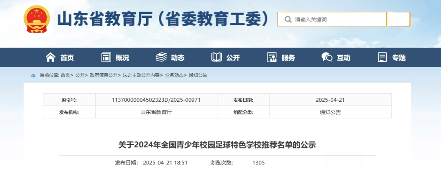
Task: Focus the 请输入关键词 search field
Action: click(332, 20)
